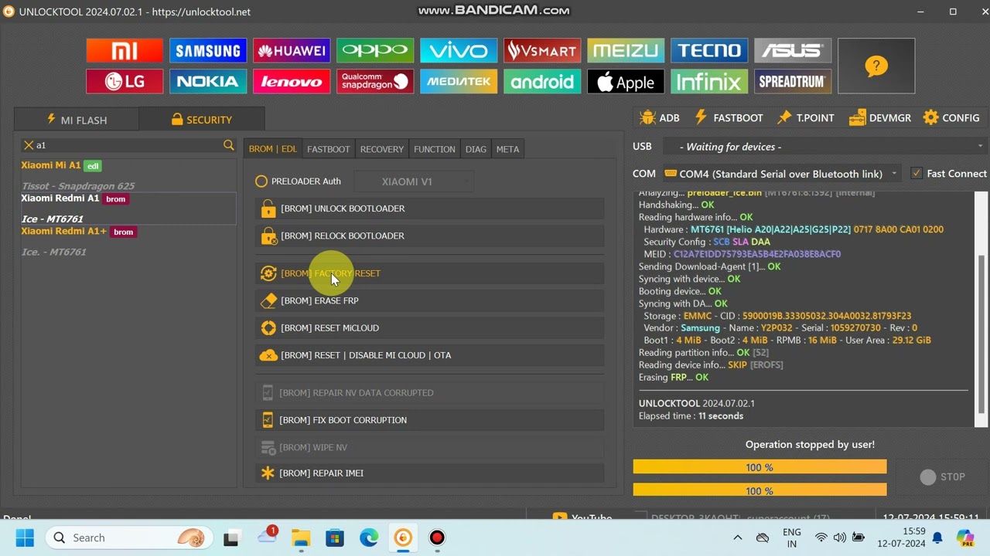The width and height of the screenshot is (990, 556).
Task: Open the help question mark panel
Action: click(x=876, y=66)
